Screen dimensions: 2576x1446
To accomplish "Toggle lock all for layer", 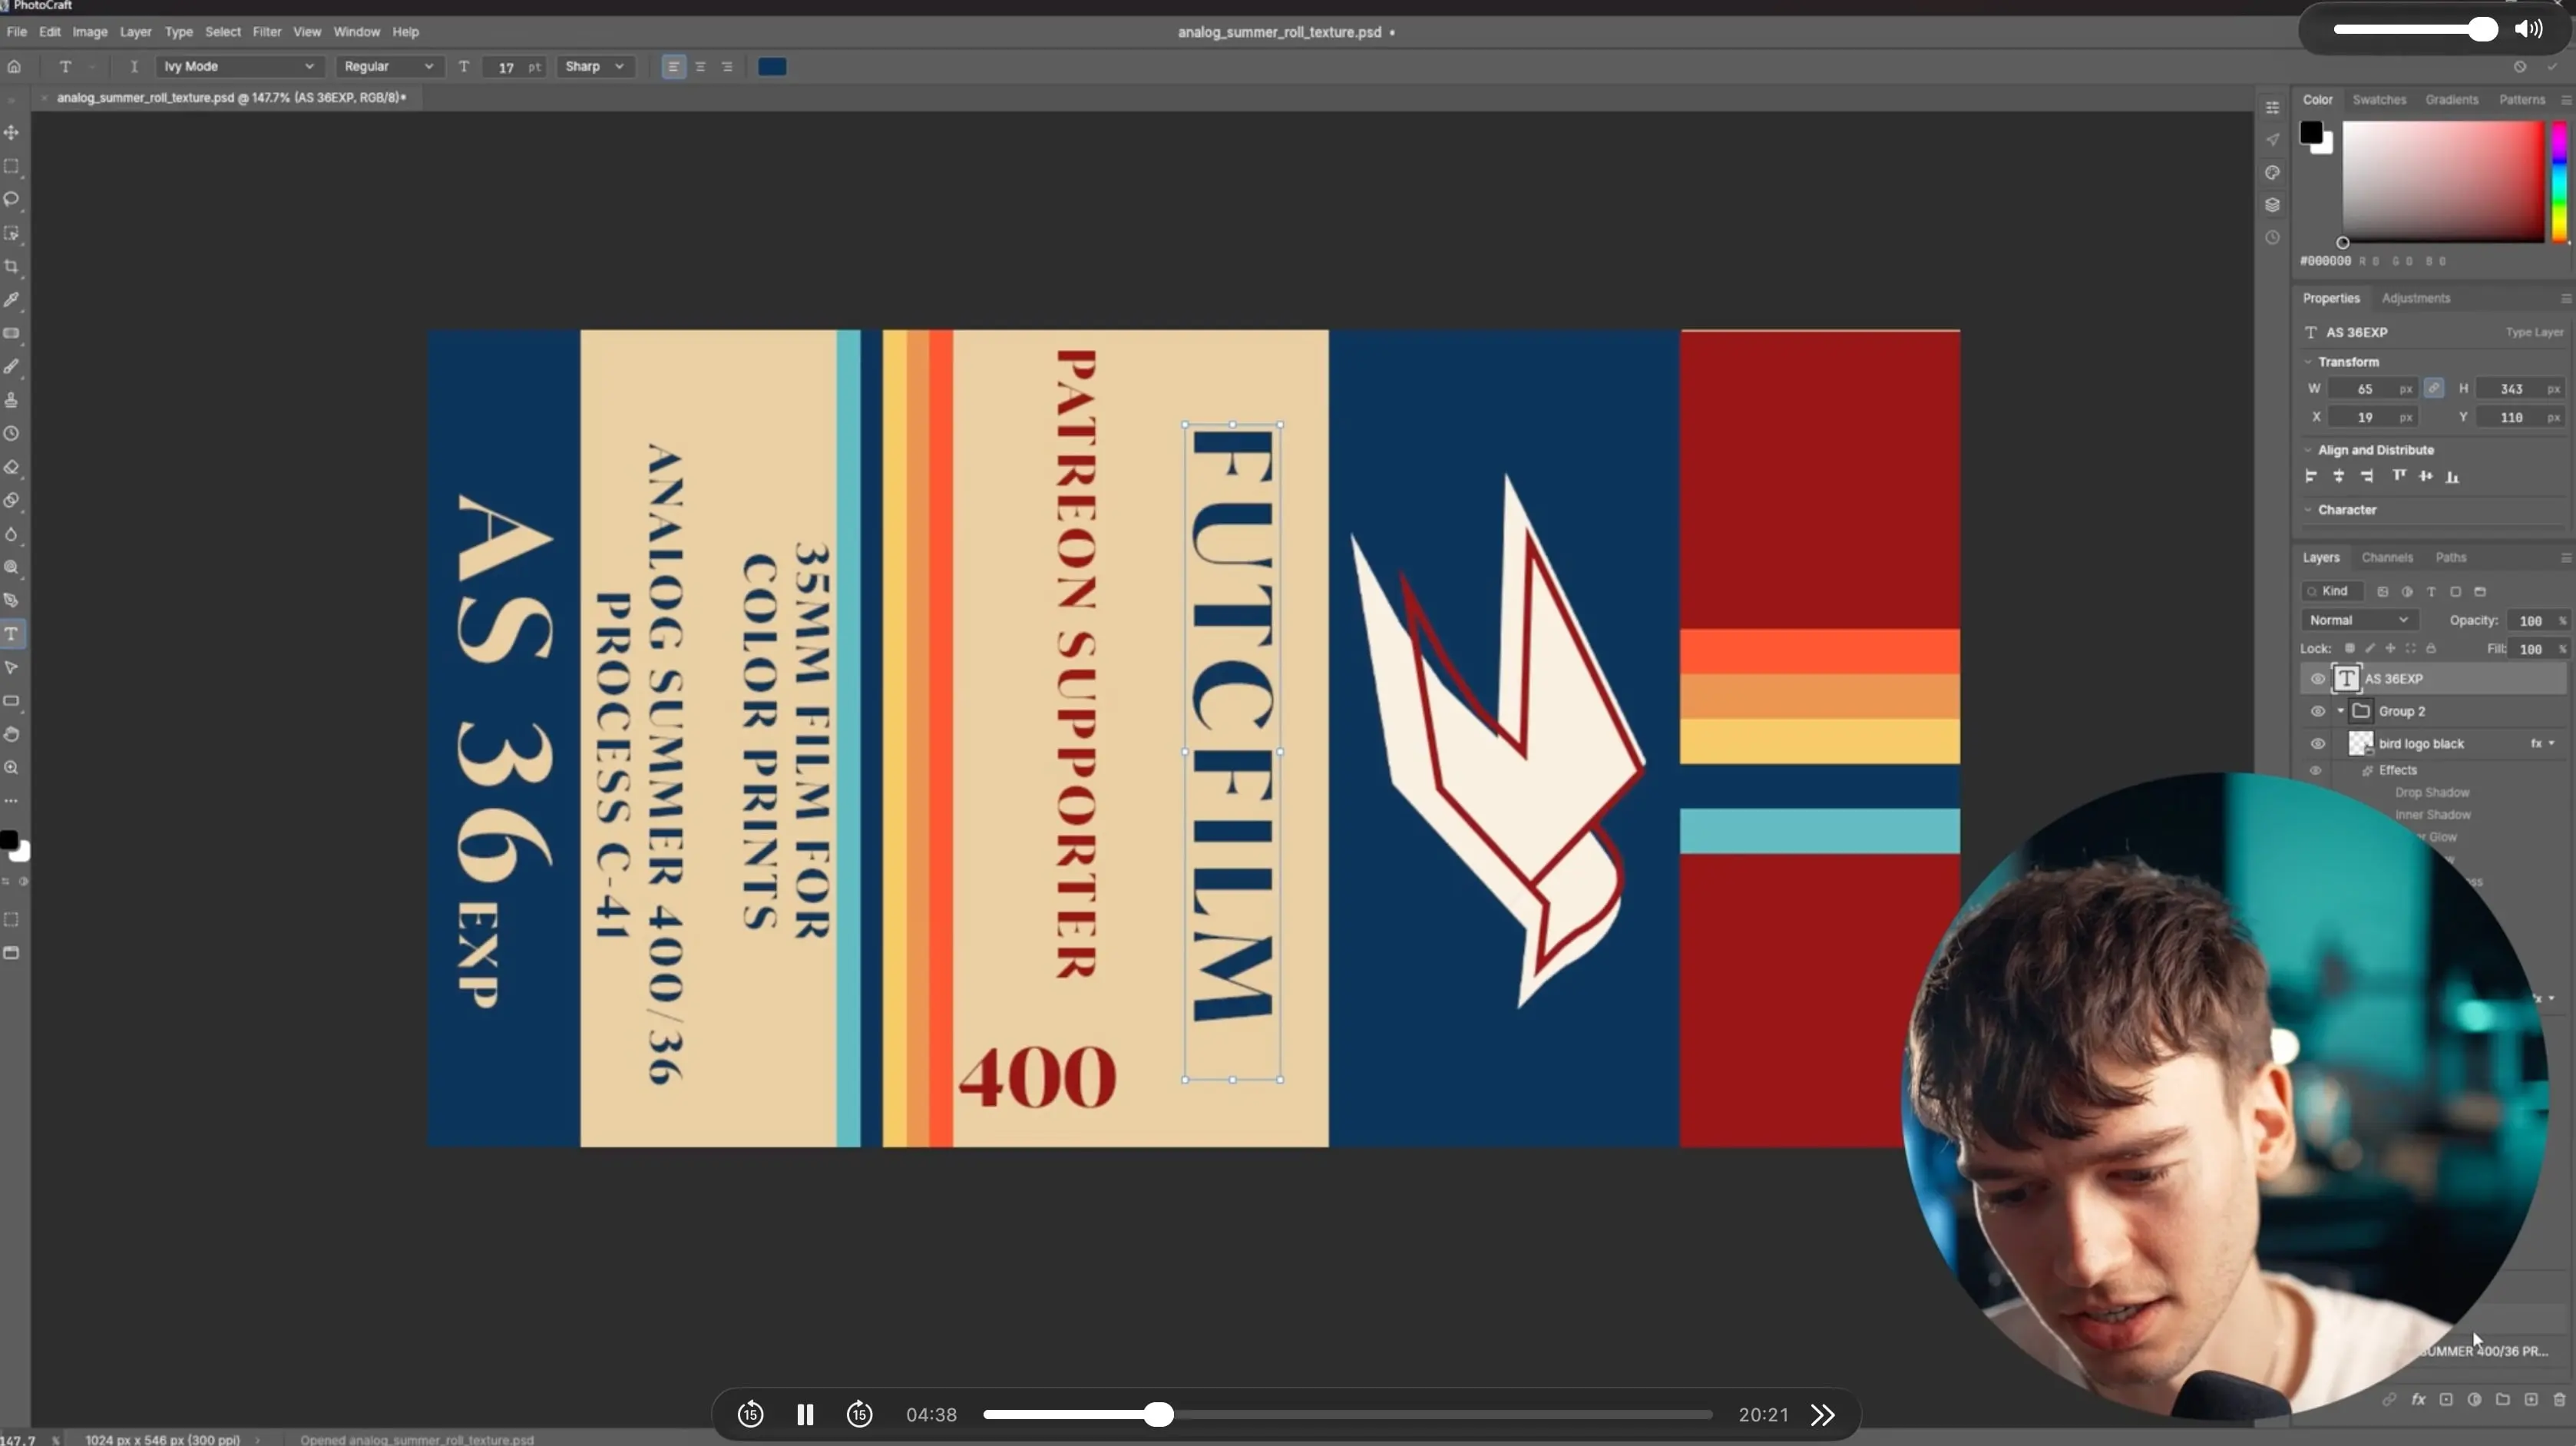I will click(2431, 649).
